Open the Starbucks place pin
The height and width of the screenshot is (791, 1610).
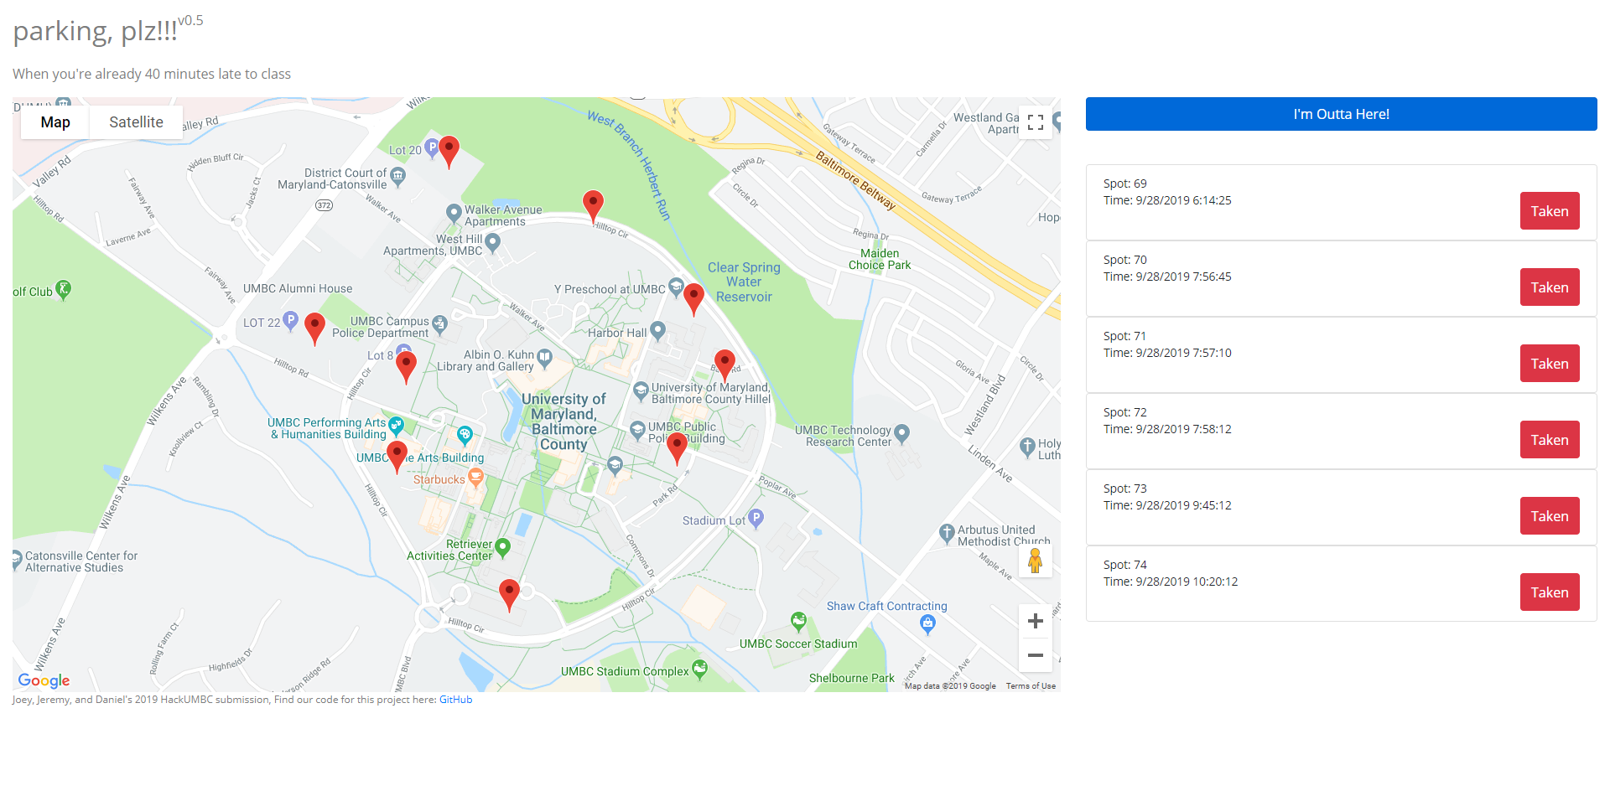pos(475,478)
